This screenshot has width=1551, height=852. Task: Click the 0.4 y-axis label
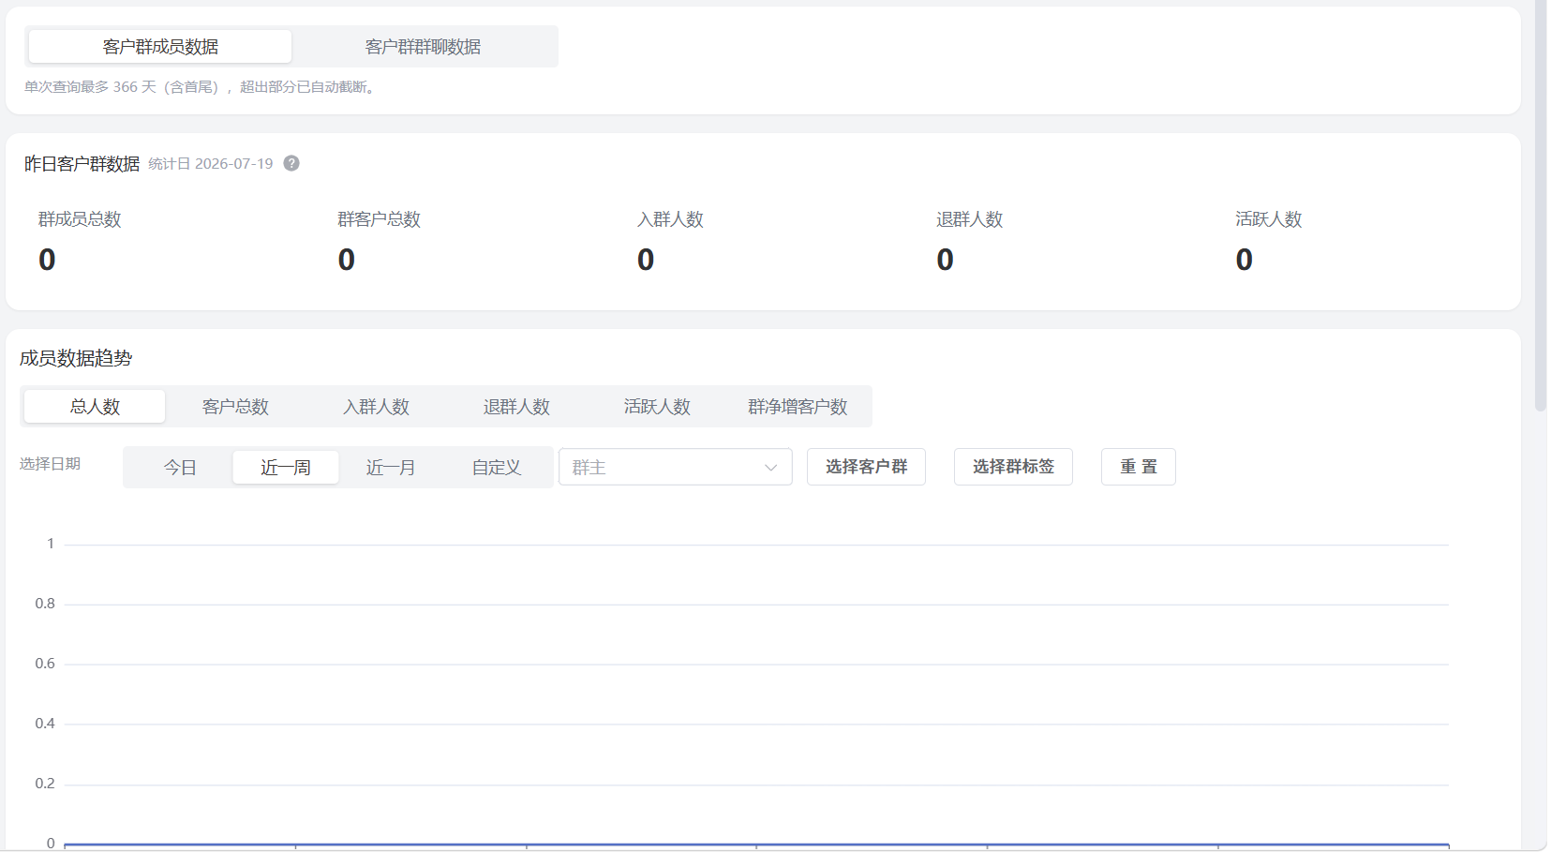click(x=45, y=724)
